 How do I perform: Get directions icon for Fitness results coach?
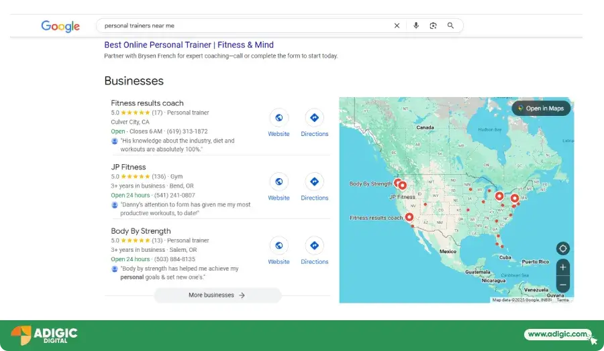point(314,118)
